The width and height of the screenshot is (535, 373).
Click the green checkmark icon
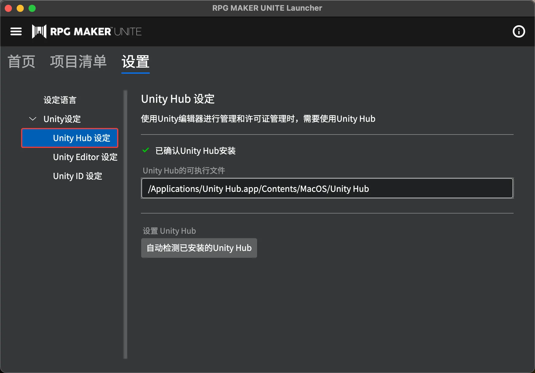click(x=146, y=150)
